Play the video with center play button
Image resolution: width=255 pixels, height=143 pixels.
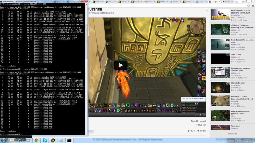(121, 65)
